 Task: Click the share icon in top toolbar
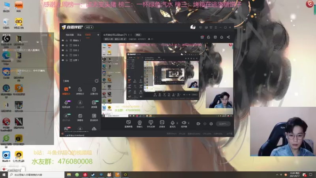[228, 37]
